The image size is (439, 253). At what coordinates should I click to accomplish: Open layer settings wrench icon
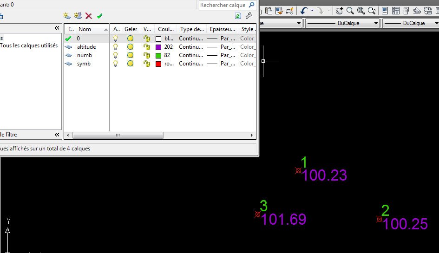tap(249, 16)
